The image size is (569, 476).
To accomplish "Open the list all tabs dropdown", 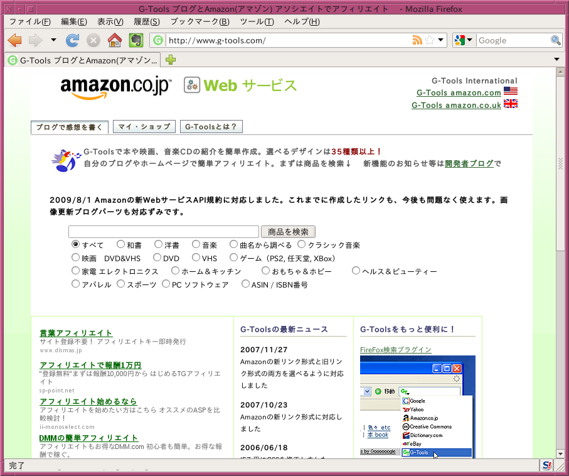I will click(x=556, y=59).
